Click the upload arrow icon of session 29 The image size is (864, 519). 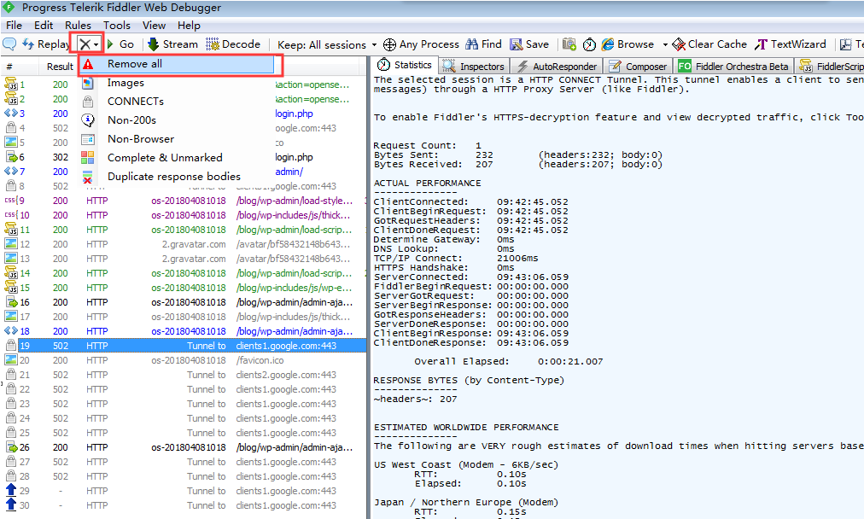11,490
